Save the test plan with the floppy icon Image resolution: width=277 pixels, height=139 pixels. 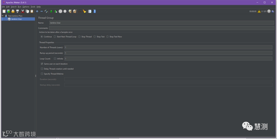click(17, 11)
